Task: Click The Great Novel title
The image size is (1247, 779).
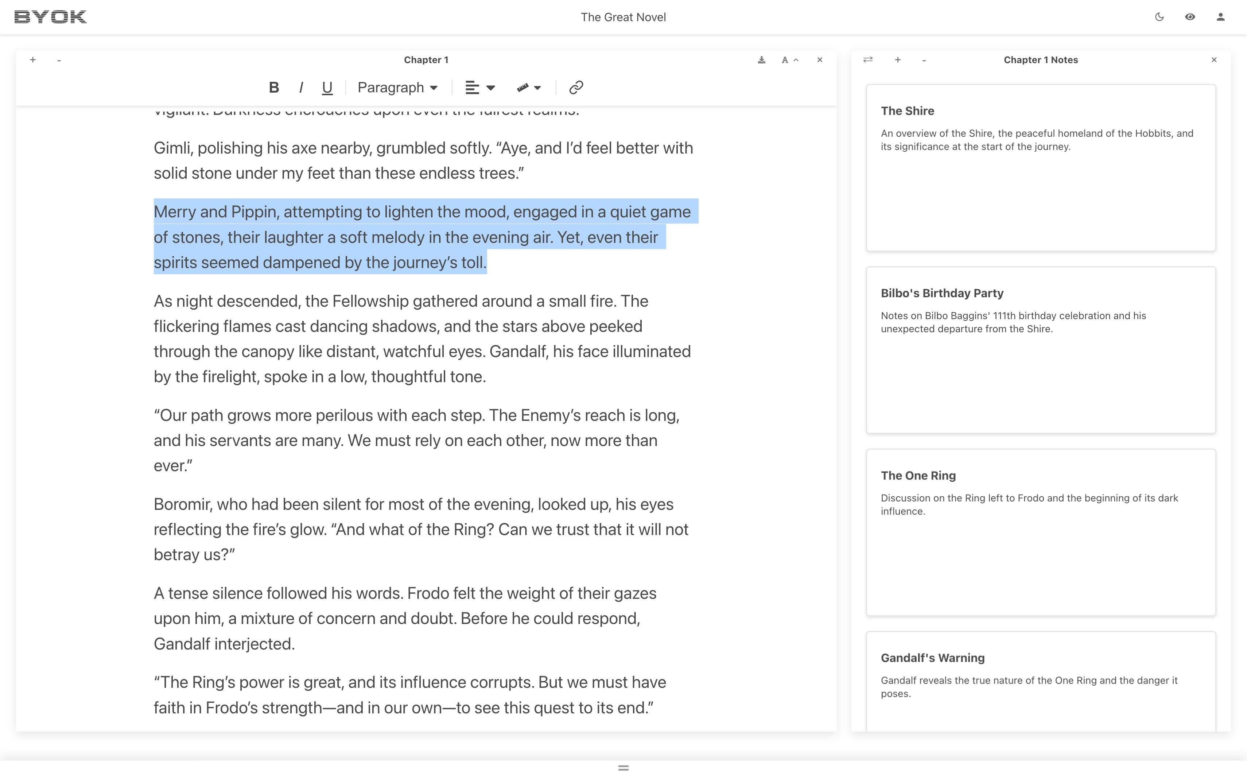Action: pyautogui.click(x=623, y=17)
